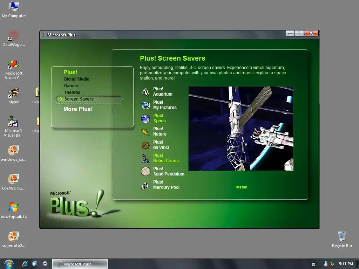This screenshot has height=269, width=359.
Task: Open the Start menu orb
Action: (9, 264)
